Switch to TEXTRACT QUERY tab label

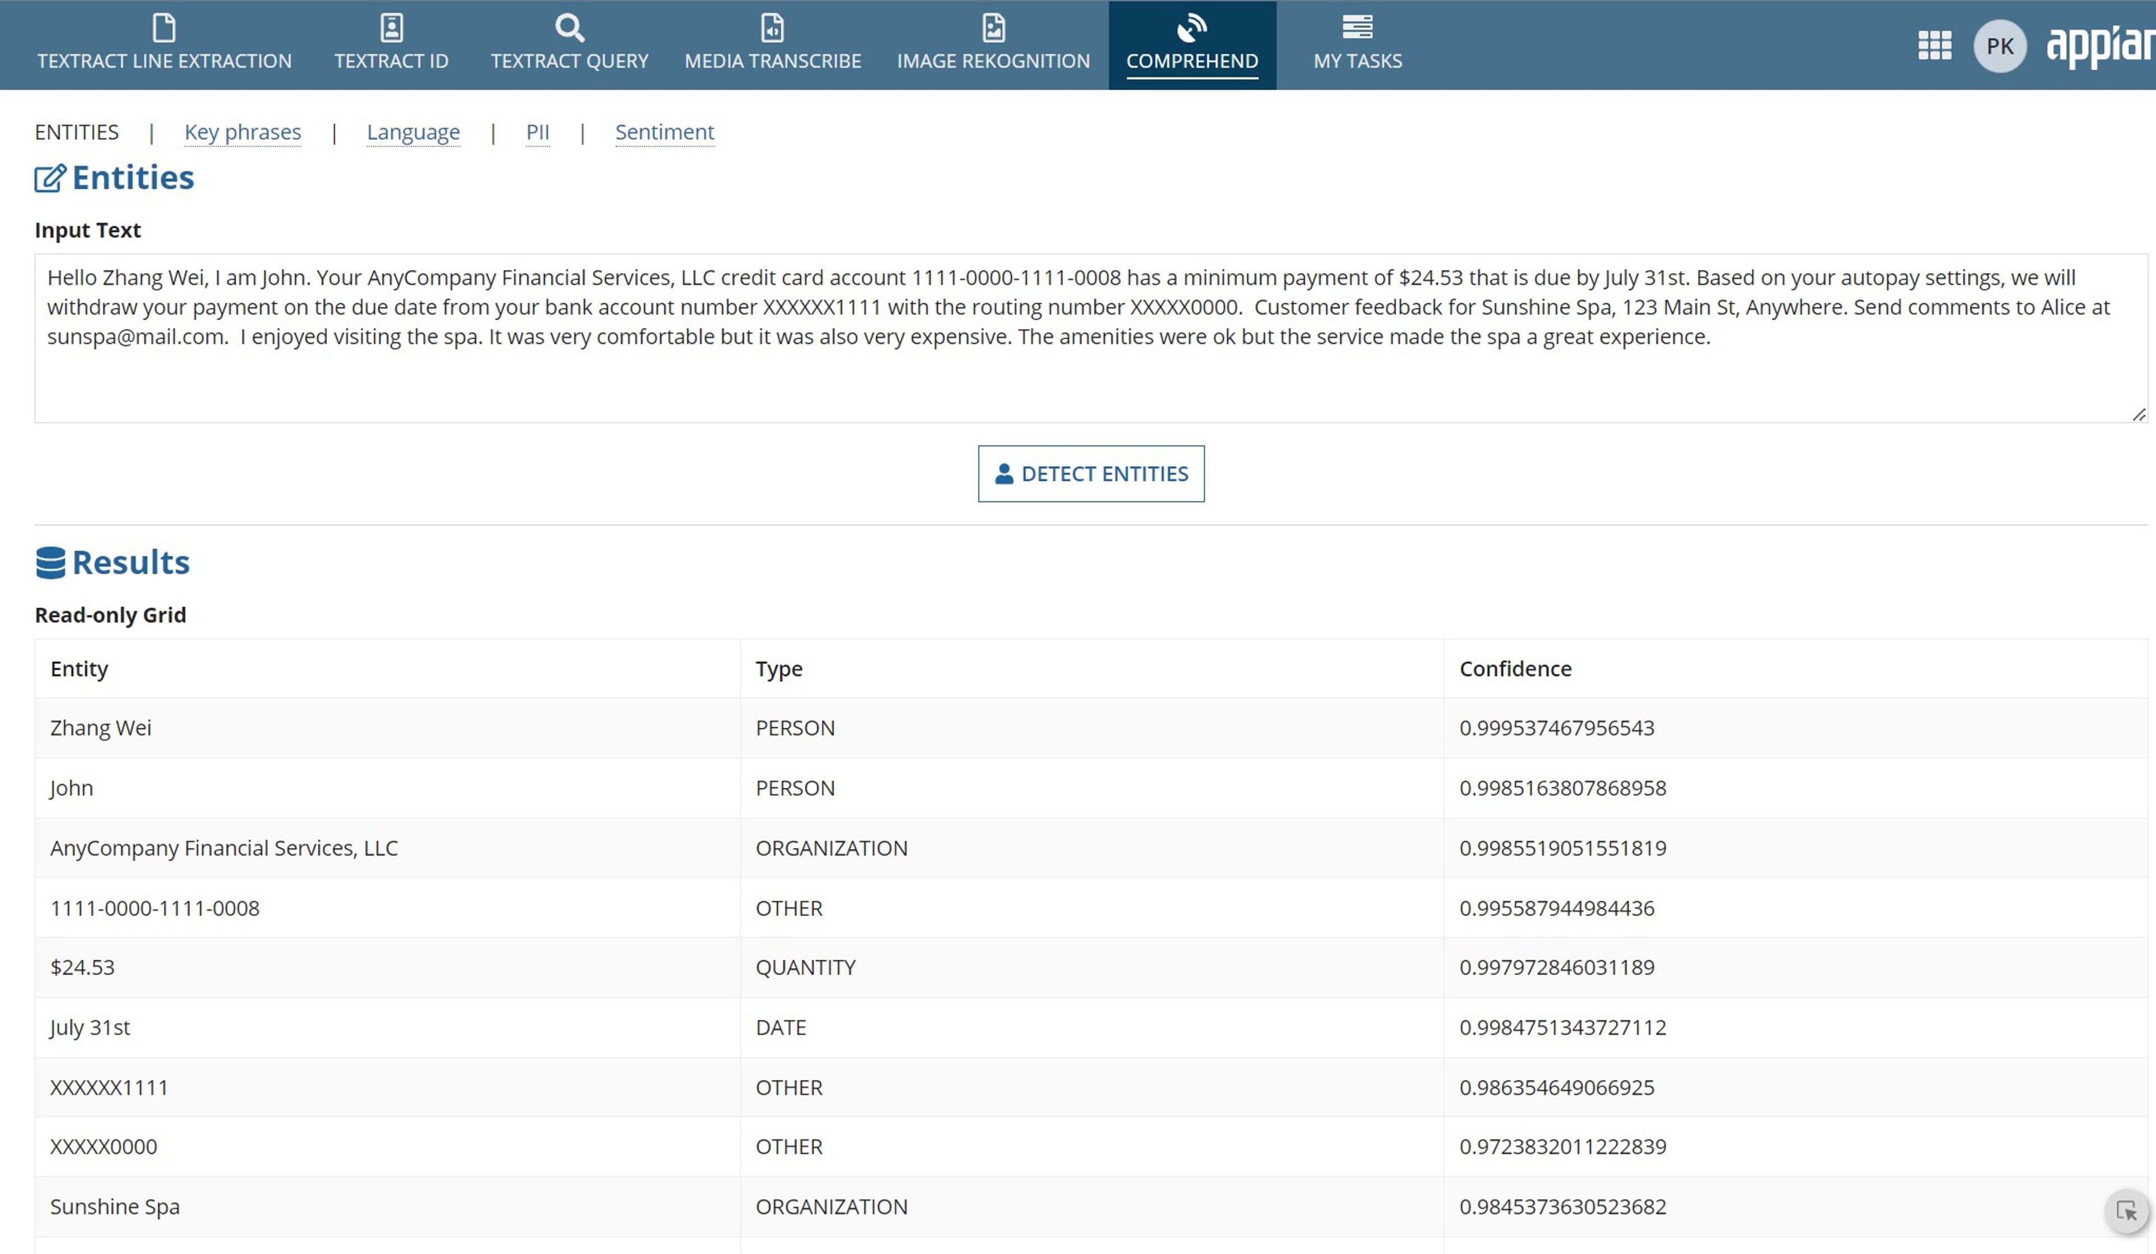pyautogui.click(x=569, y=61)
